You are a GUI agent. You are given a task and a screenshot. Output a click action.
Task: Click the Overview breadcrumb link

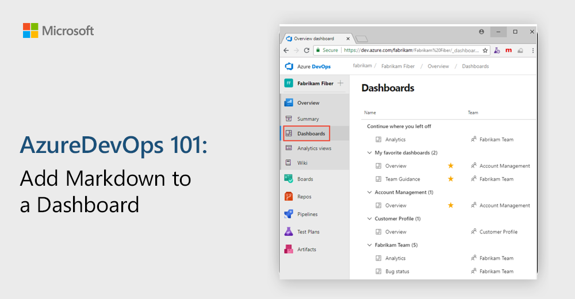click(438, 66)
